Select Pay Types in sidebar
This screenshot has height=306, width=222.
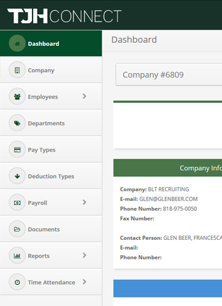coord(51,149)
